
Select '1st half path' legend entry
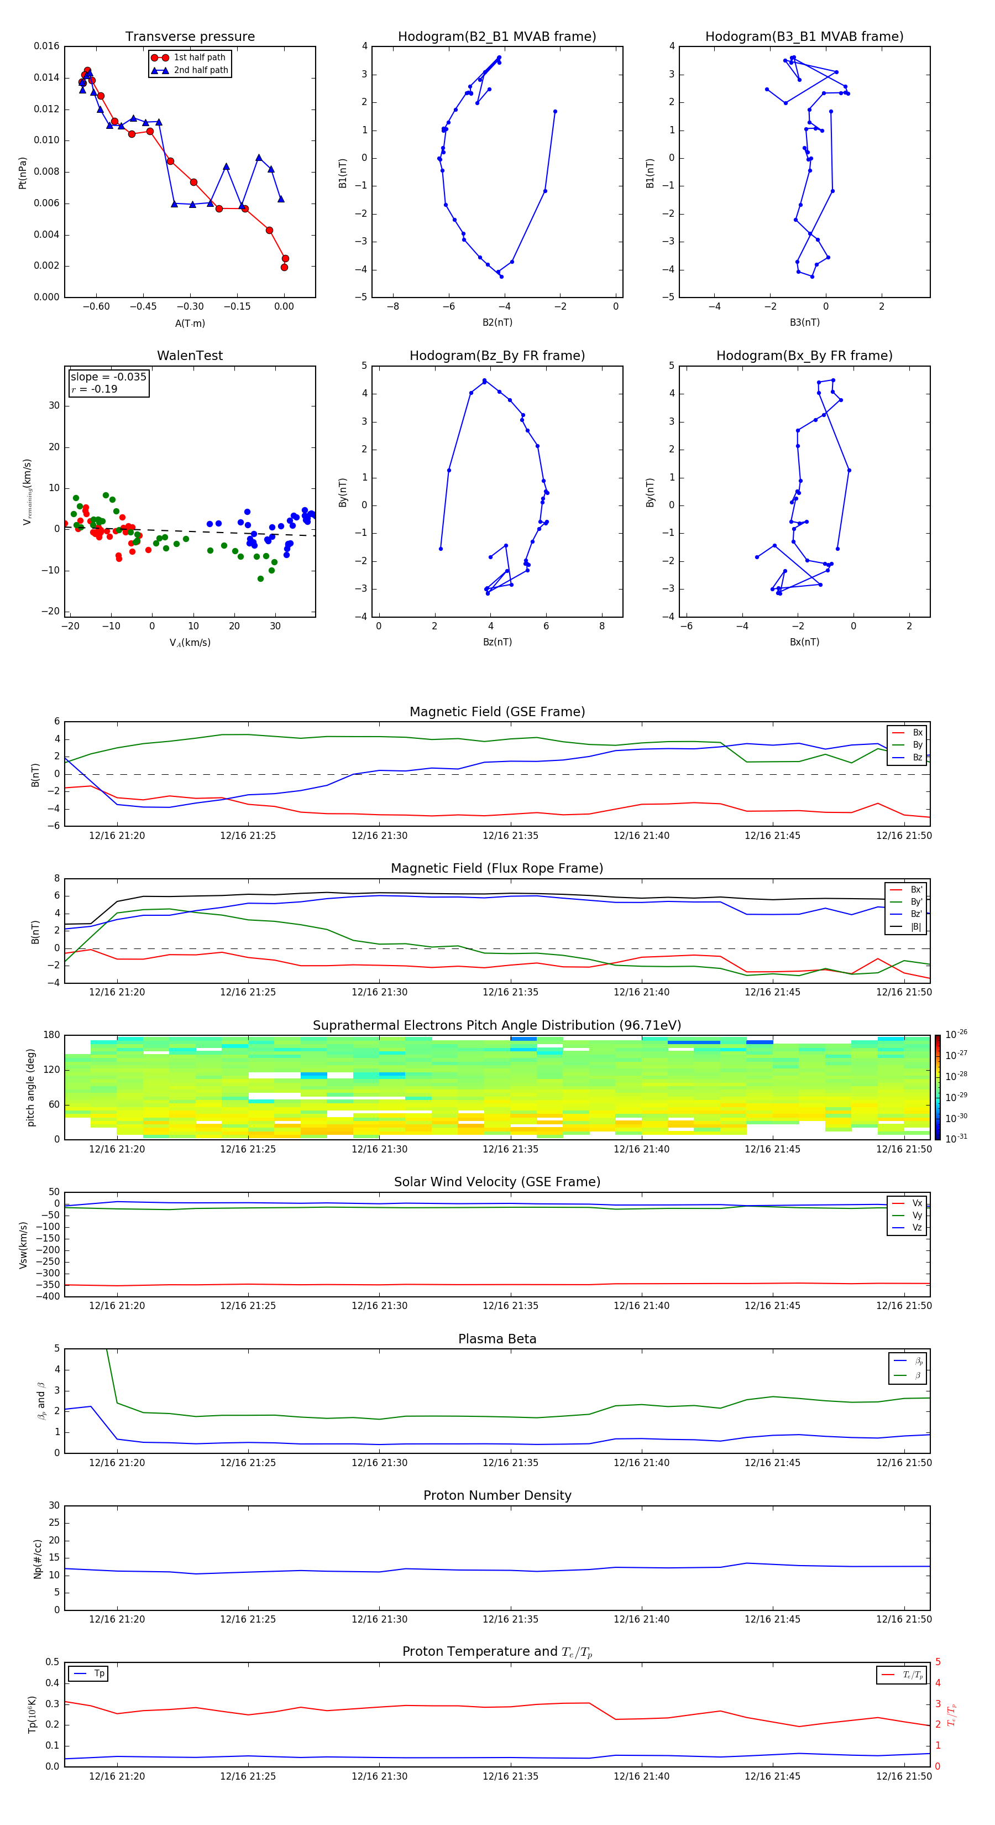(x=188, y=58)
